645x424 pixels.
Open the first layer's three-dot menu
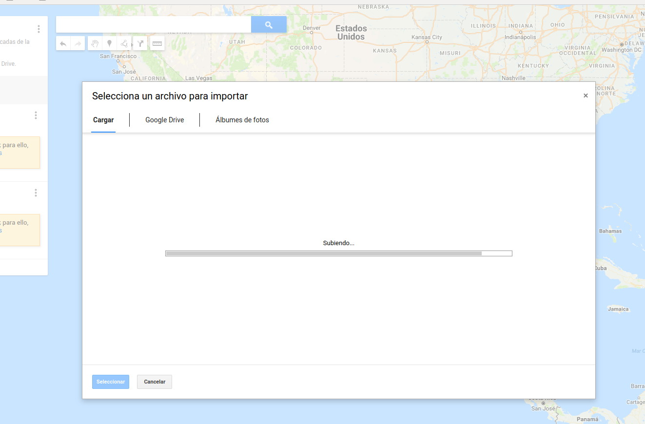click(36, 116)
